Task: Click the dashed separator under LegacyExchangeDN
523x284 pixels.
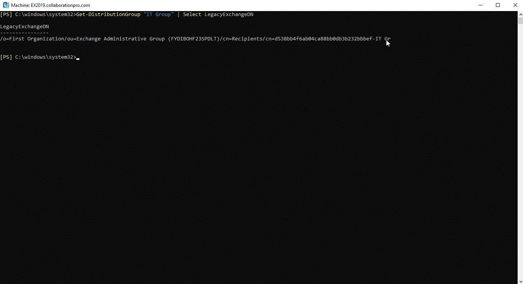Action: click(24, 32)
